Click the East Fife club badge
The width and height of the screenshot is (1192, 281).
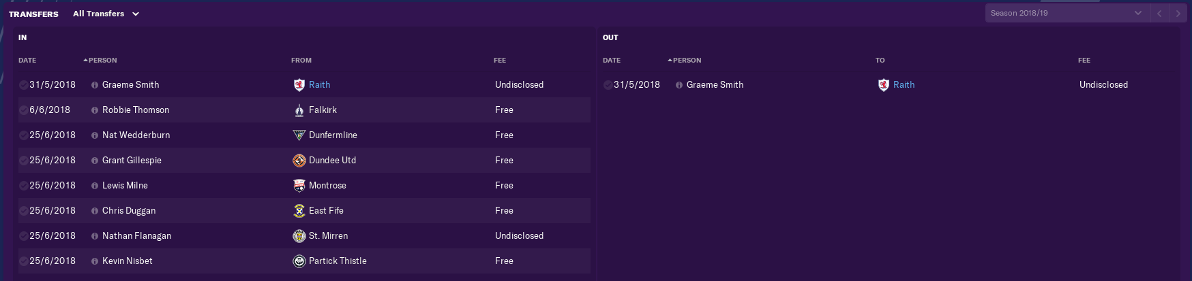click(299, 211)
